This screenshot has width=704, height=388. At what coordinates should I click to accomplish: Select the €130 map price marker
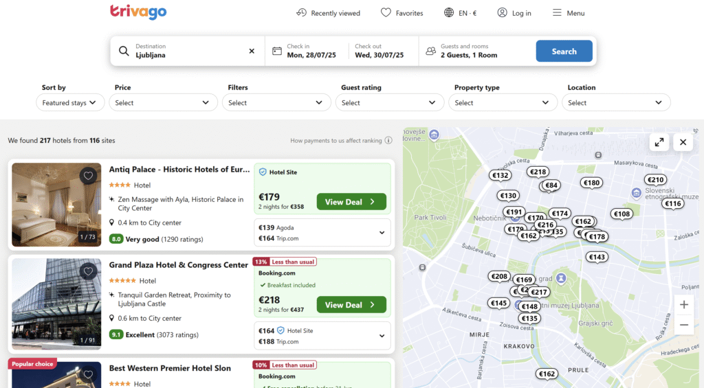click(x=508, y=196)
